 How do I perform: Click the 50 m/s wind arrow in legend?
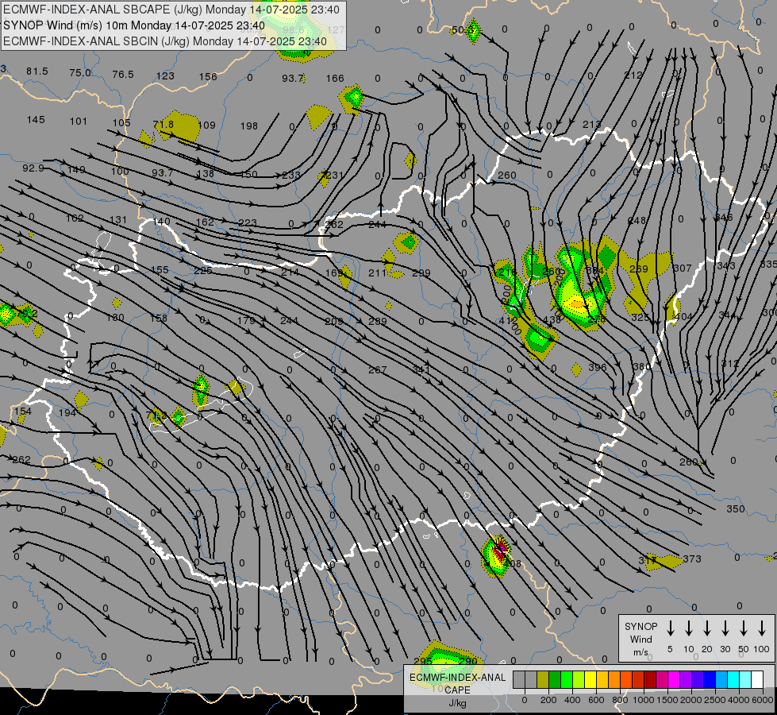coord(744,628)
